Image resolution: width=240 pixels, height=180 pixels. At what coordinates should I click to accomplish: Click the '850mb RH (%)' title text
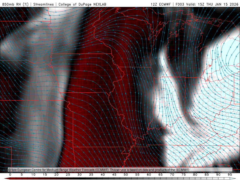pyautogui.click(x=15, y=4)
